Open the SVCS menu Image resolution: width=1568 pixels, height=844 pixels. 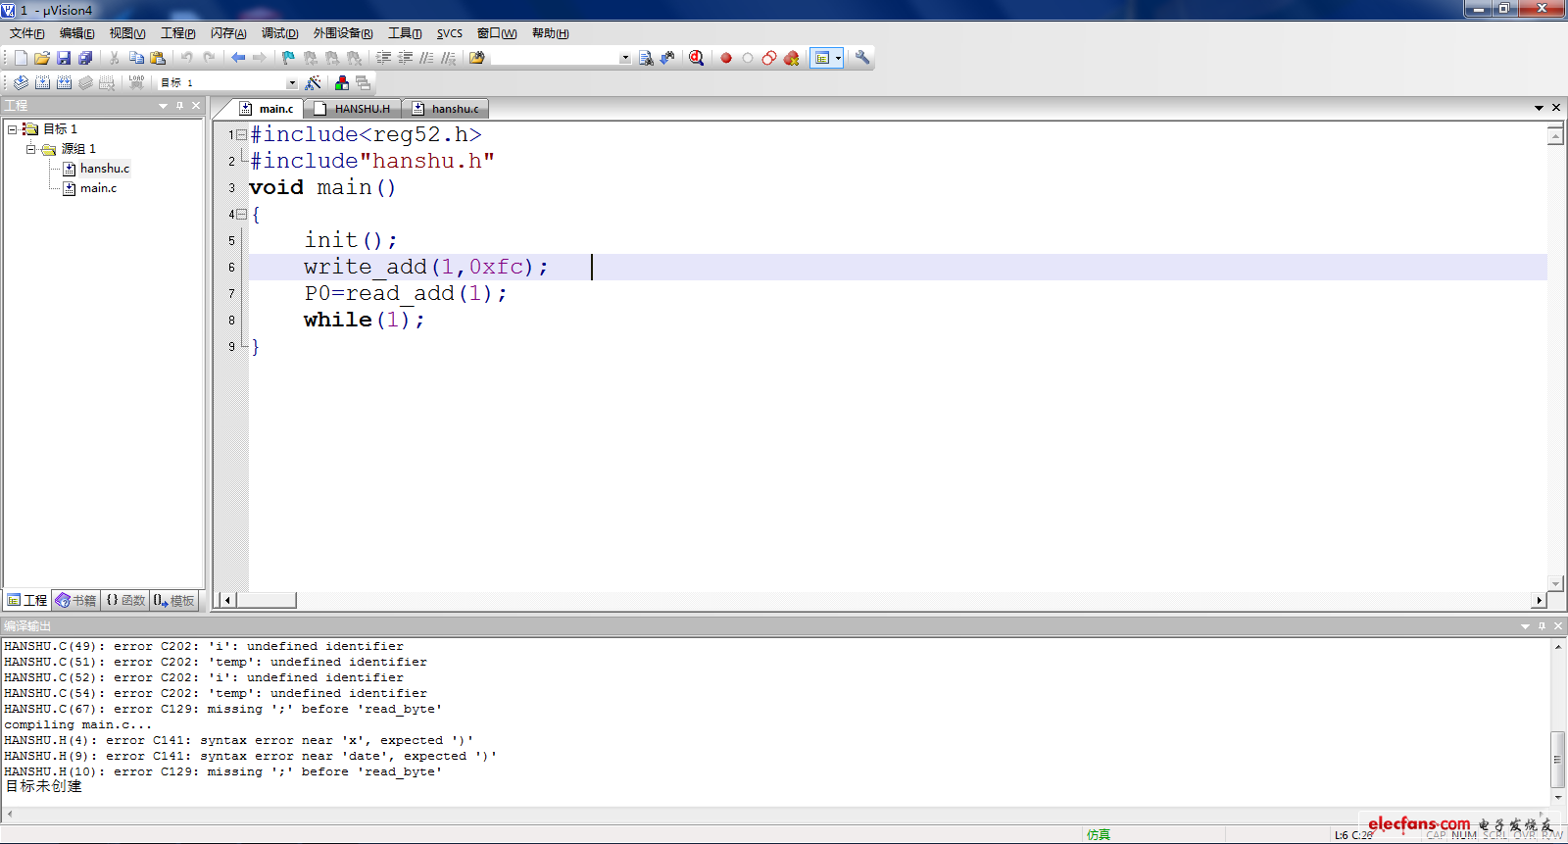pyautogui.click(x=450, y=33)
